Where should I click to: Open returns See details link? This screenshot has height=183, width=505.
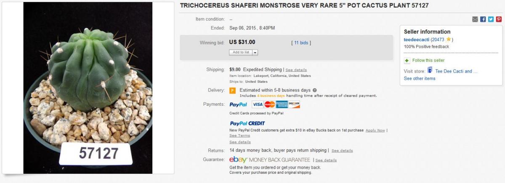342,151
